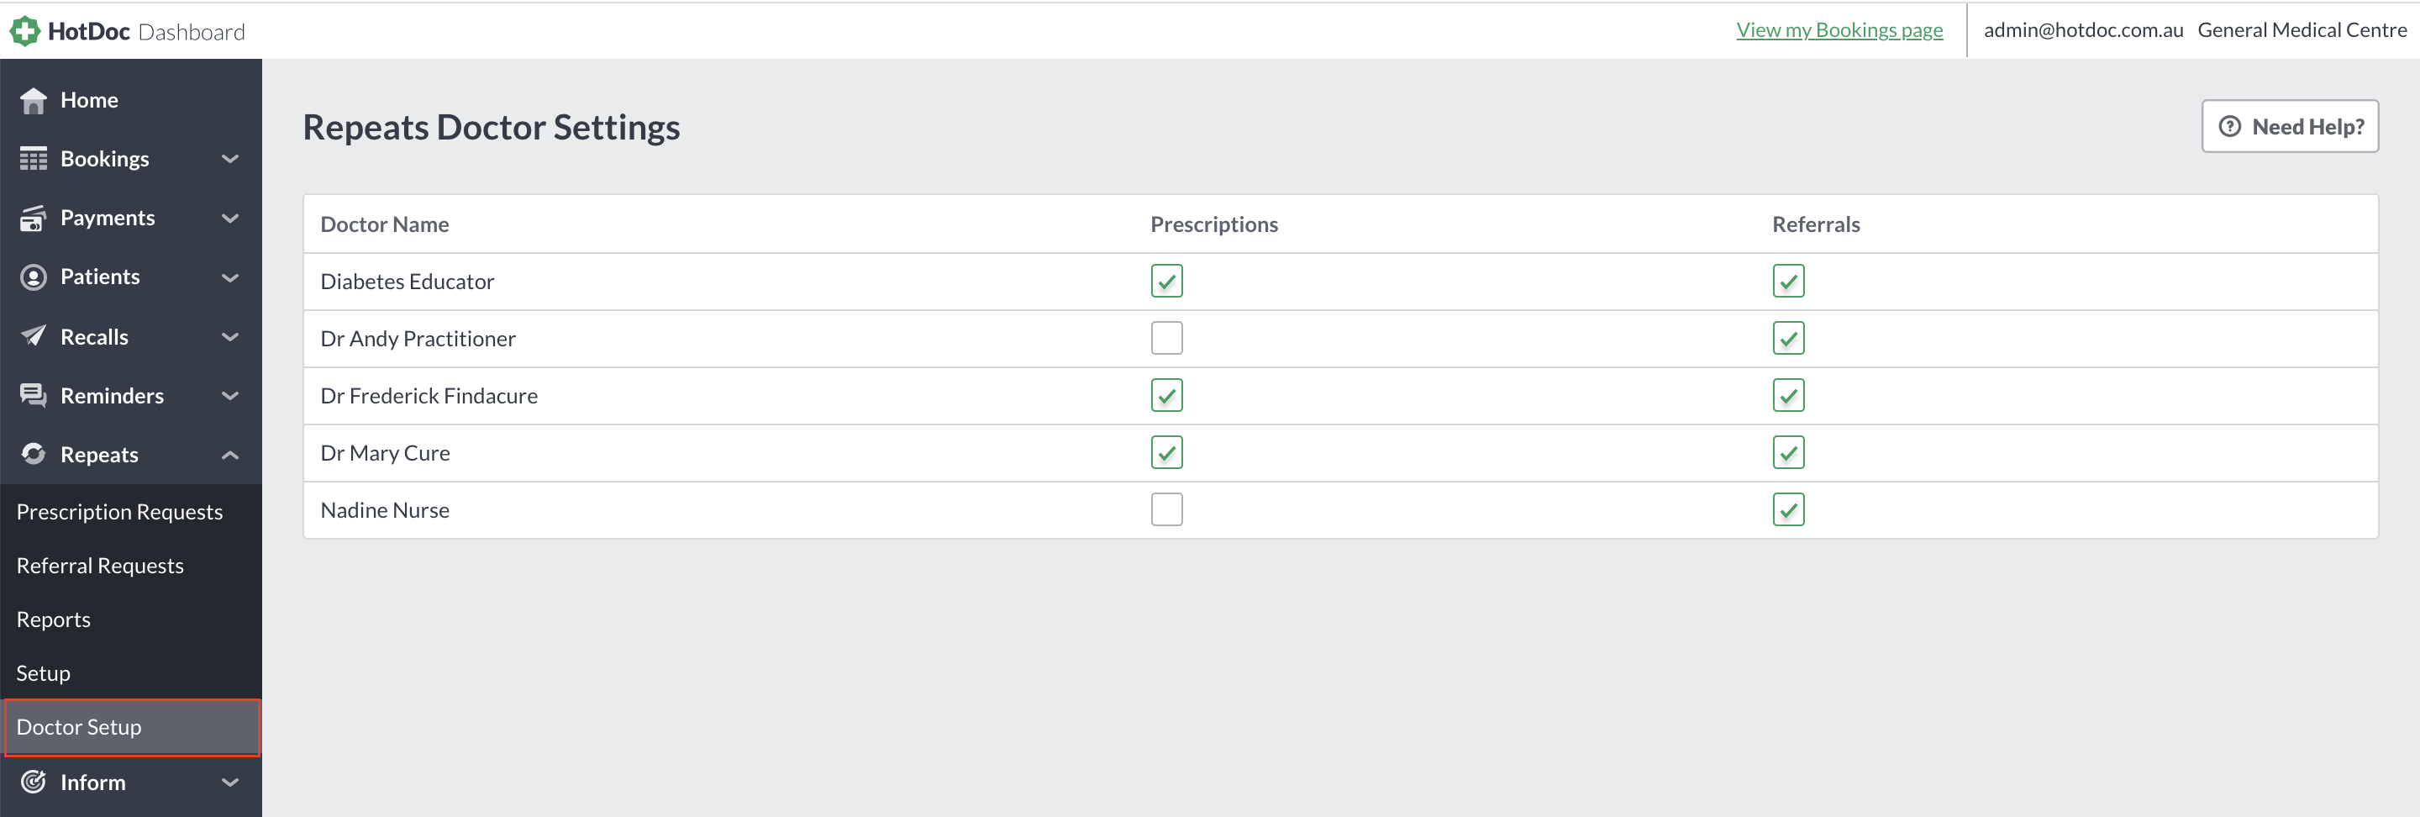Enable Prescriptions for Dr Andy Practitioner
Viewport: 2420px width, 817px height.
point(1167,339)
